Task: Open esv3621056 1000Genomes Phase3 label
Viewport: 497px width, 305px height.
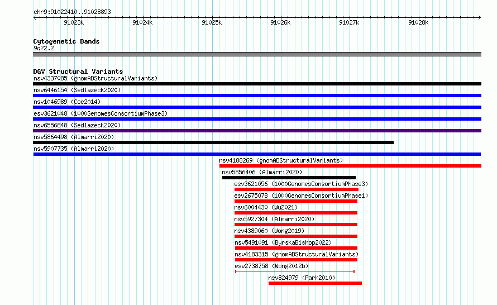Action: pos(301,184)
